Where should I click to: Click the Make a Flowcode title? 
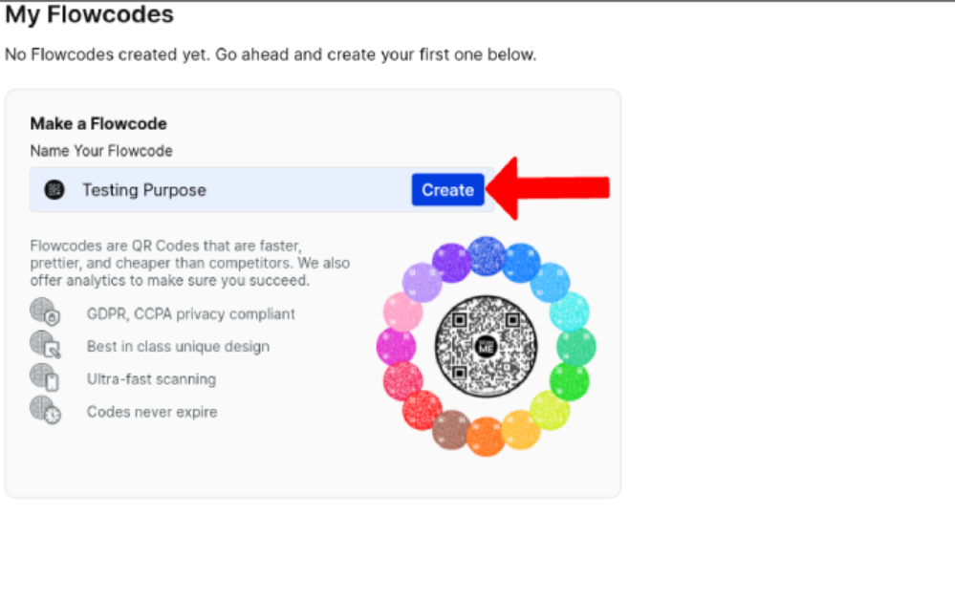(x=98, y=123)
